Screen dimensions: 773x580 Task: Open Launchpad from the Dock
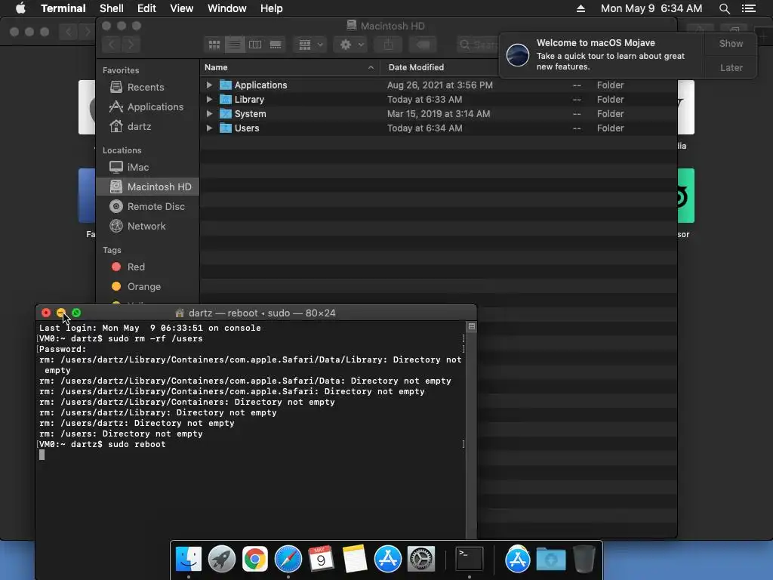pos(222,559)
